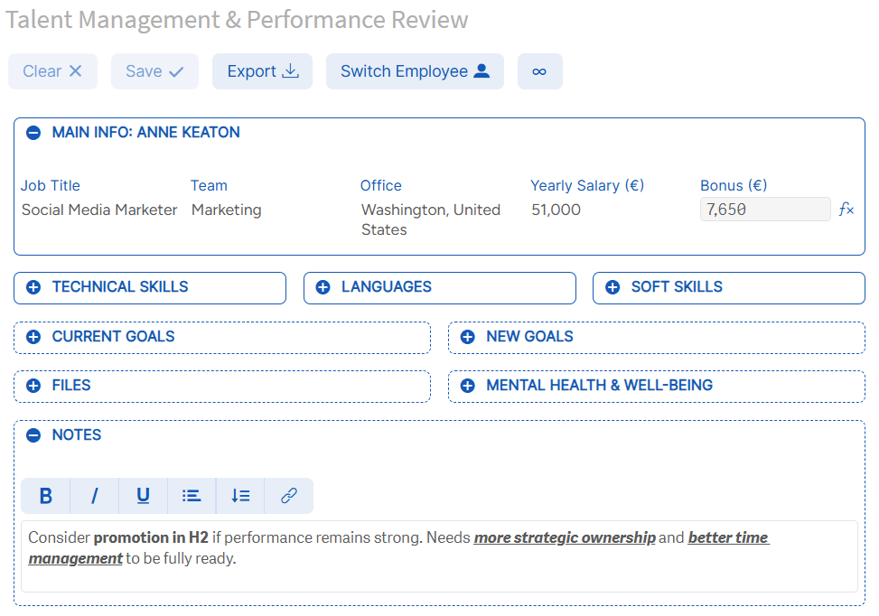This screenshot has height=616, width=879.
Task: Expand the Files section
Action: [33, 386]
